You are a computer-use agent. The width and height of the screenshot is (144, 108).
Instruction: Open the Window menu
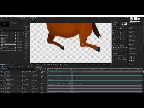click(28, 16)
